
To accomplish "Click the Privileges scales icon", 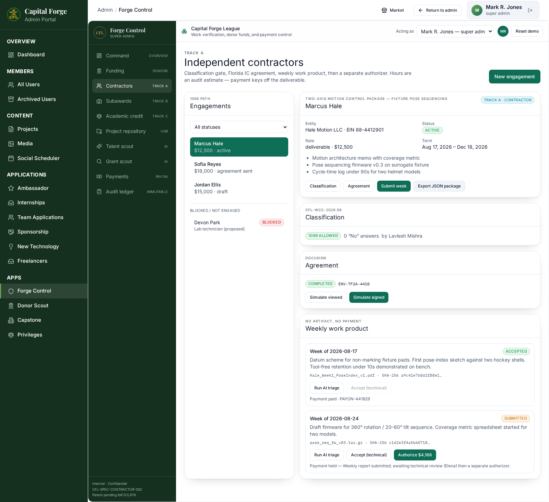I will (11, 335).
